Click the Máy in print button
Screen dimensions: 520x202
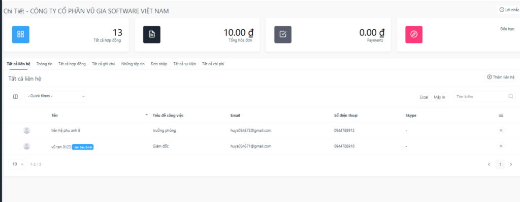[x=439, y=97]
